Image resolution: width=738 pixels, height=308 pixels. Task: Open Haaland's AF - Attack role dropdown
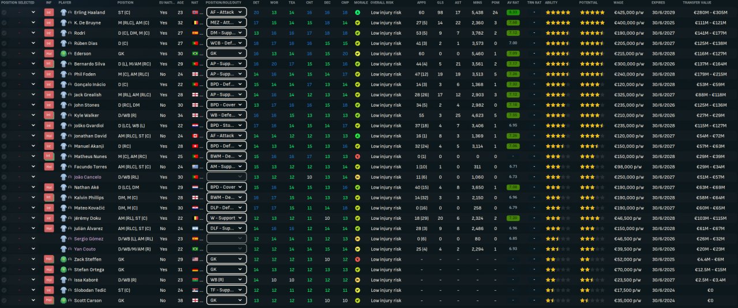point(226,12)
